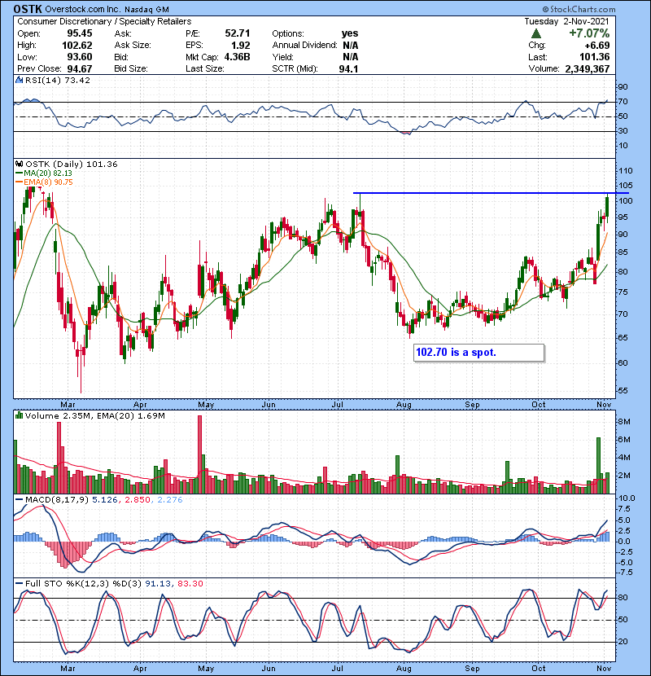Click the Nasdaq GM exchange label

pos(146,9)
